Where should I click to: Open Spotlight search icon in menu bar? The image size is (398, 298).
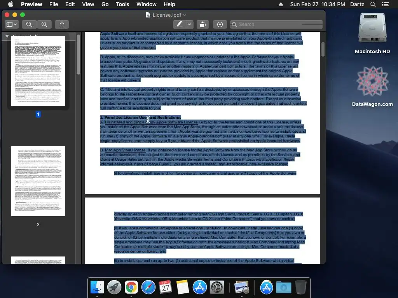point(373,4)
